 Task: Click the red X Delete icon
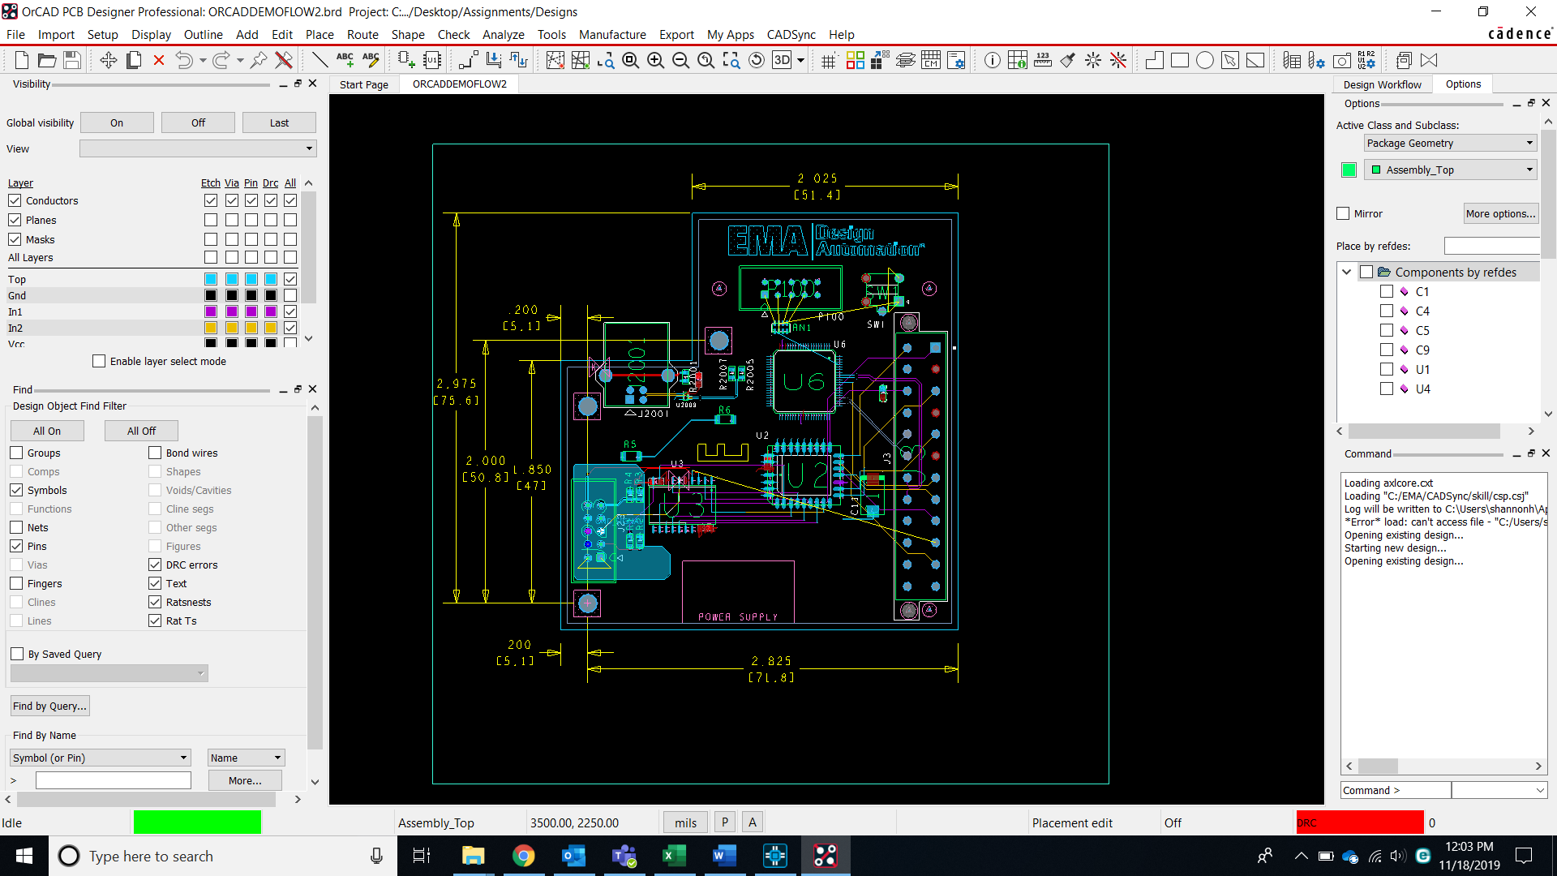click(159, 60)
